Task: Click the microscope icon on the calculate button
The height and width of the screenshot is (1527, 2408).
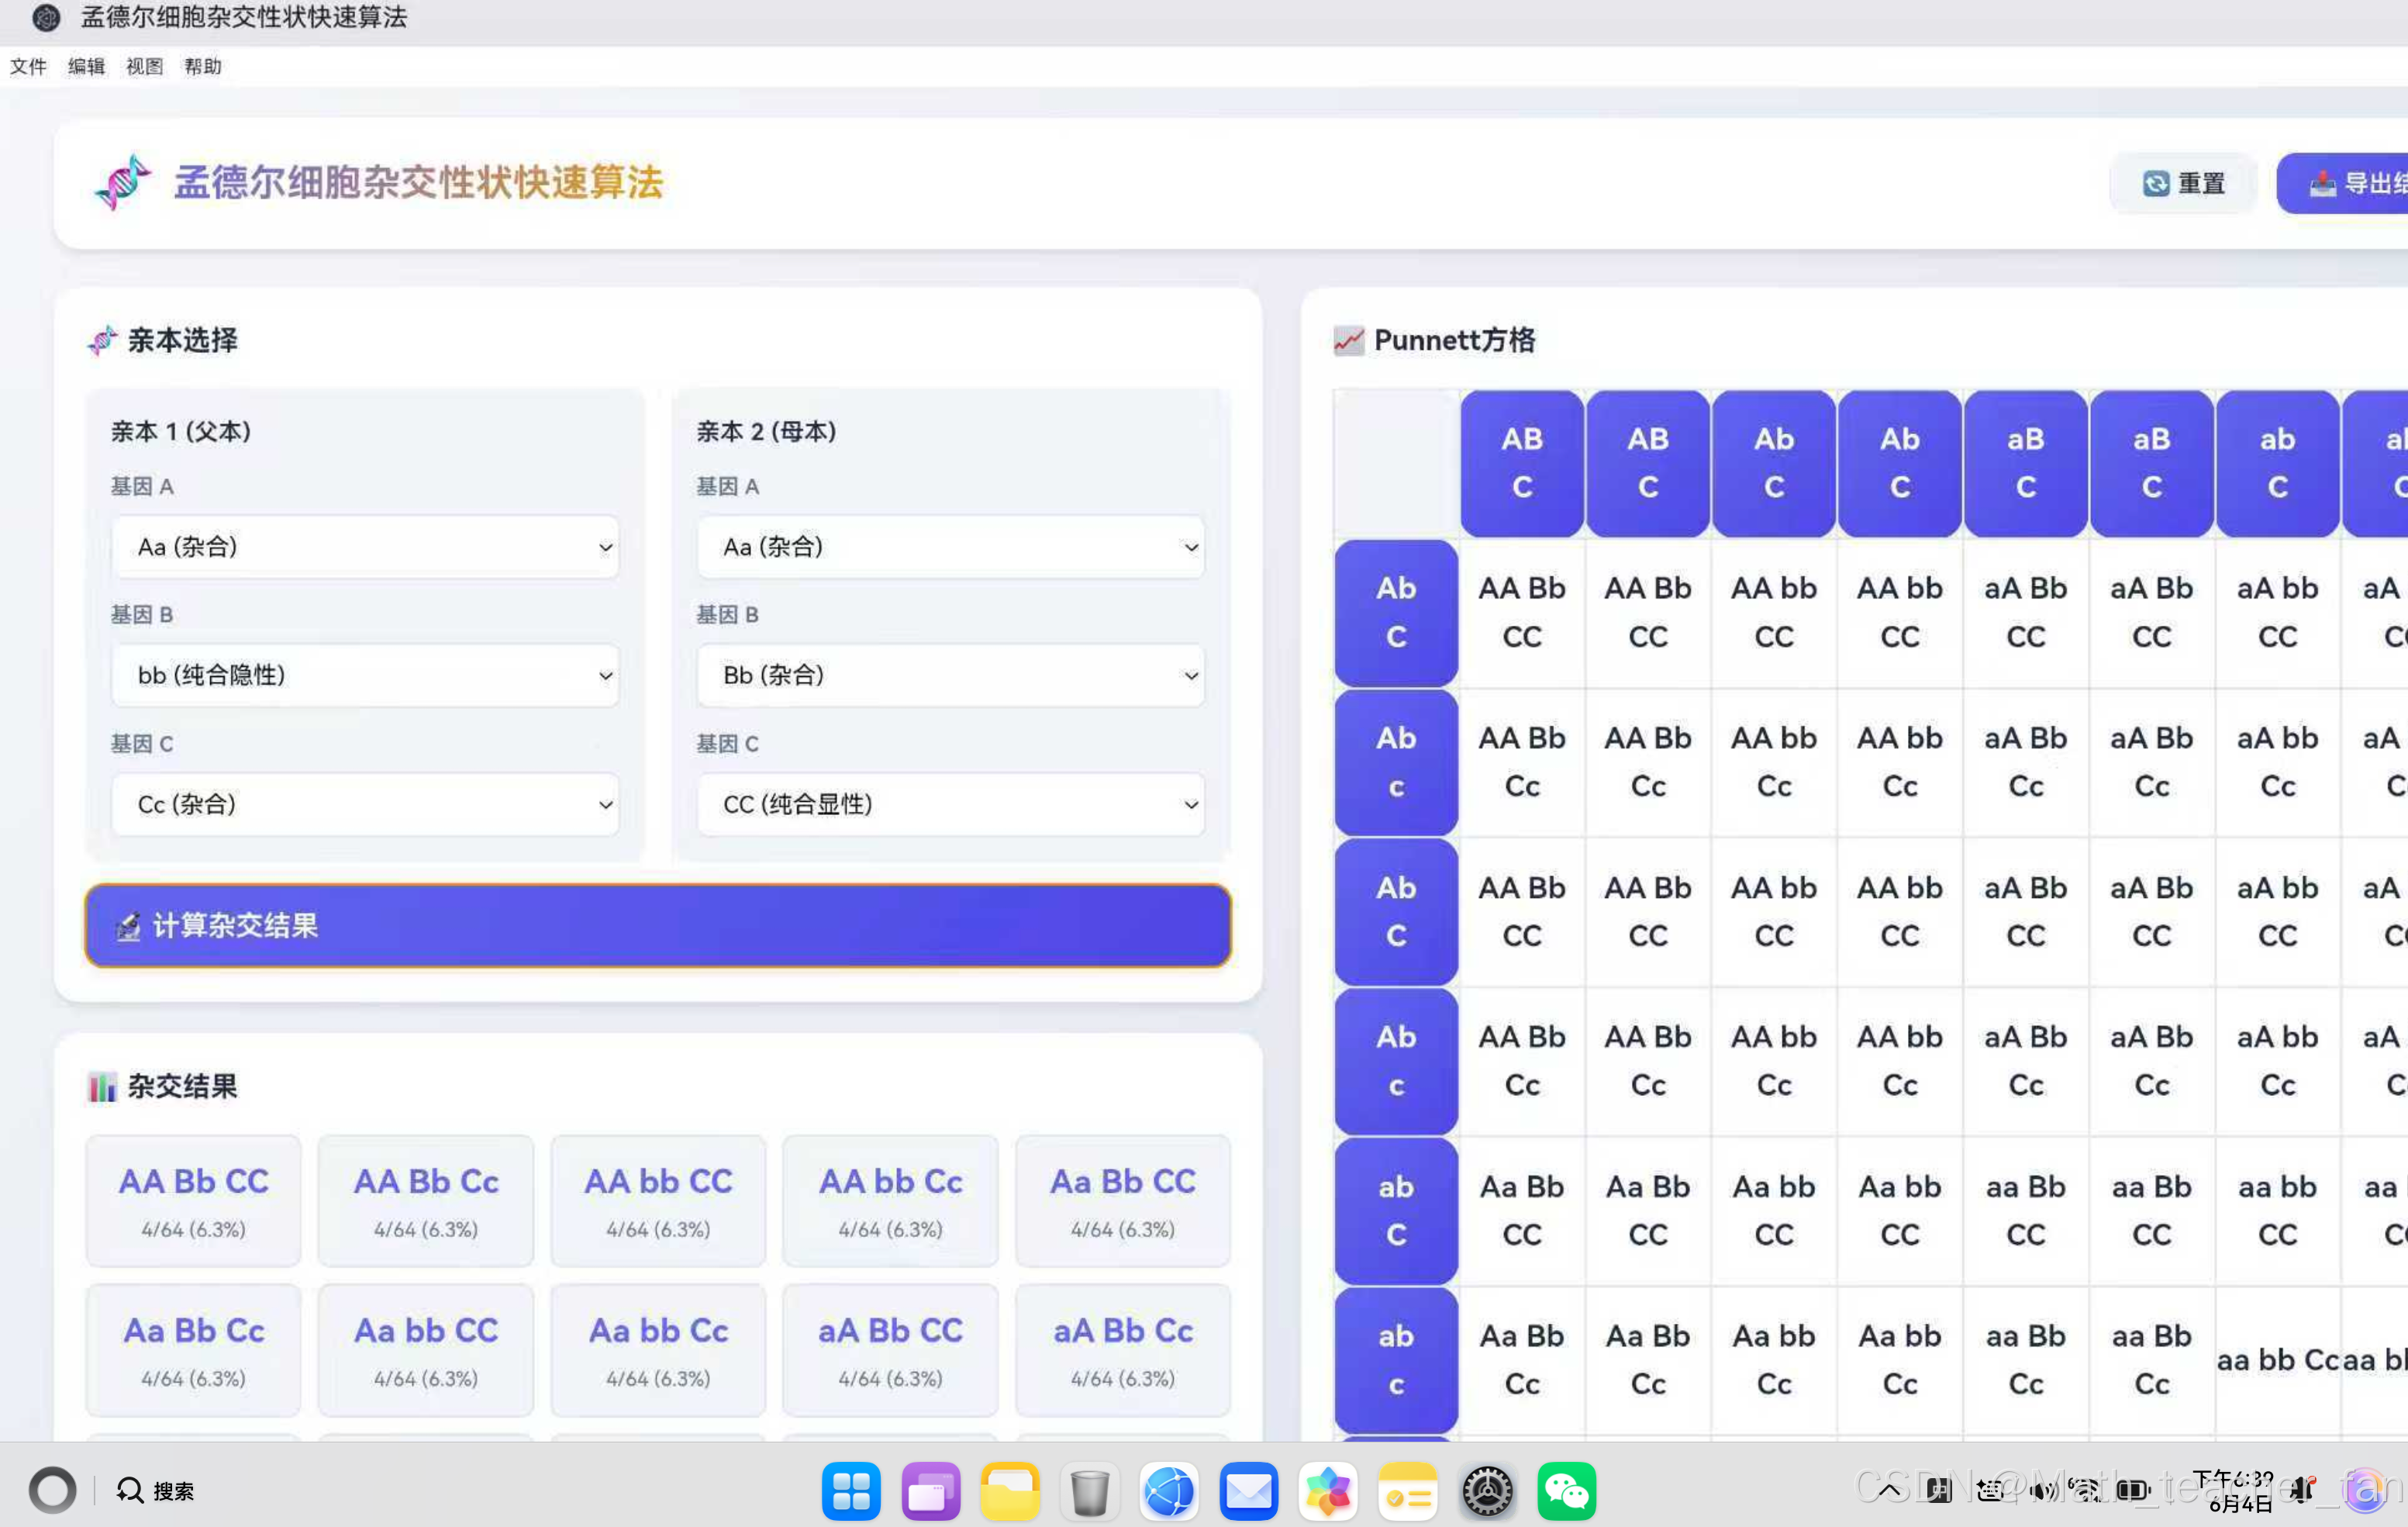Action: click(x=128, y=926)
